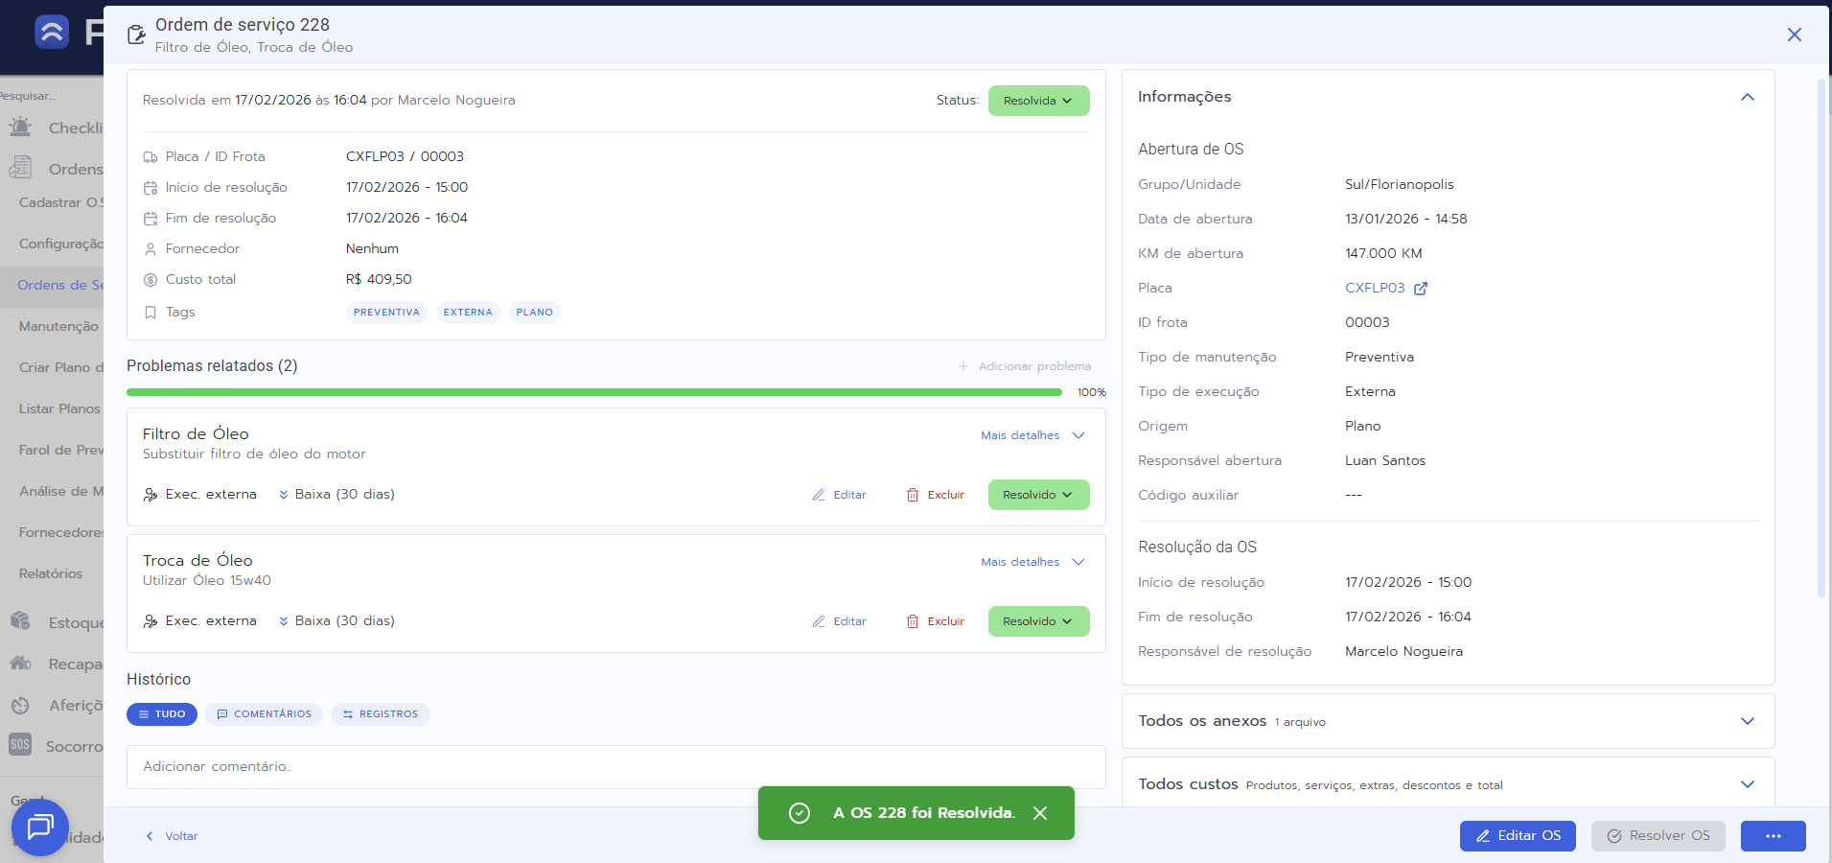Close the Ordem de serviço dialog
Viewport: 1832px width, 863px height.
pos(1794,35)
